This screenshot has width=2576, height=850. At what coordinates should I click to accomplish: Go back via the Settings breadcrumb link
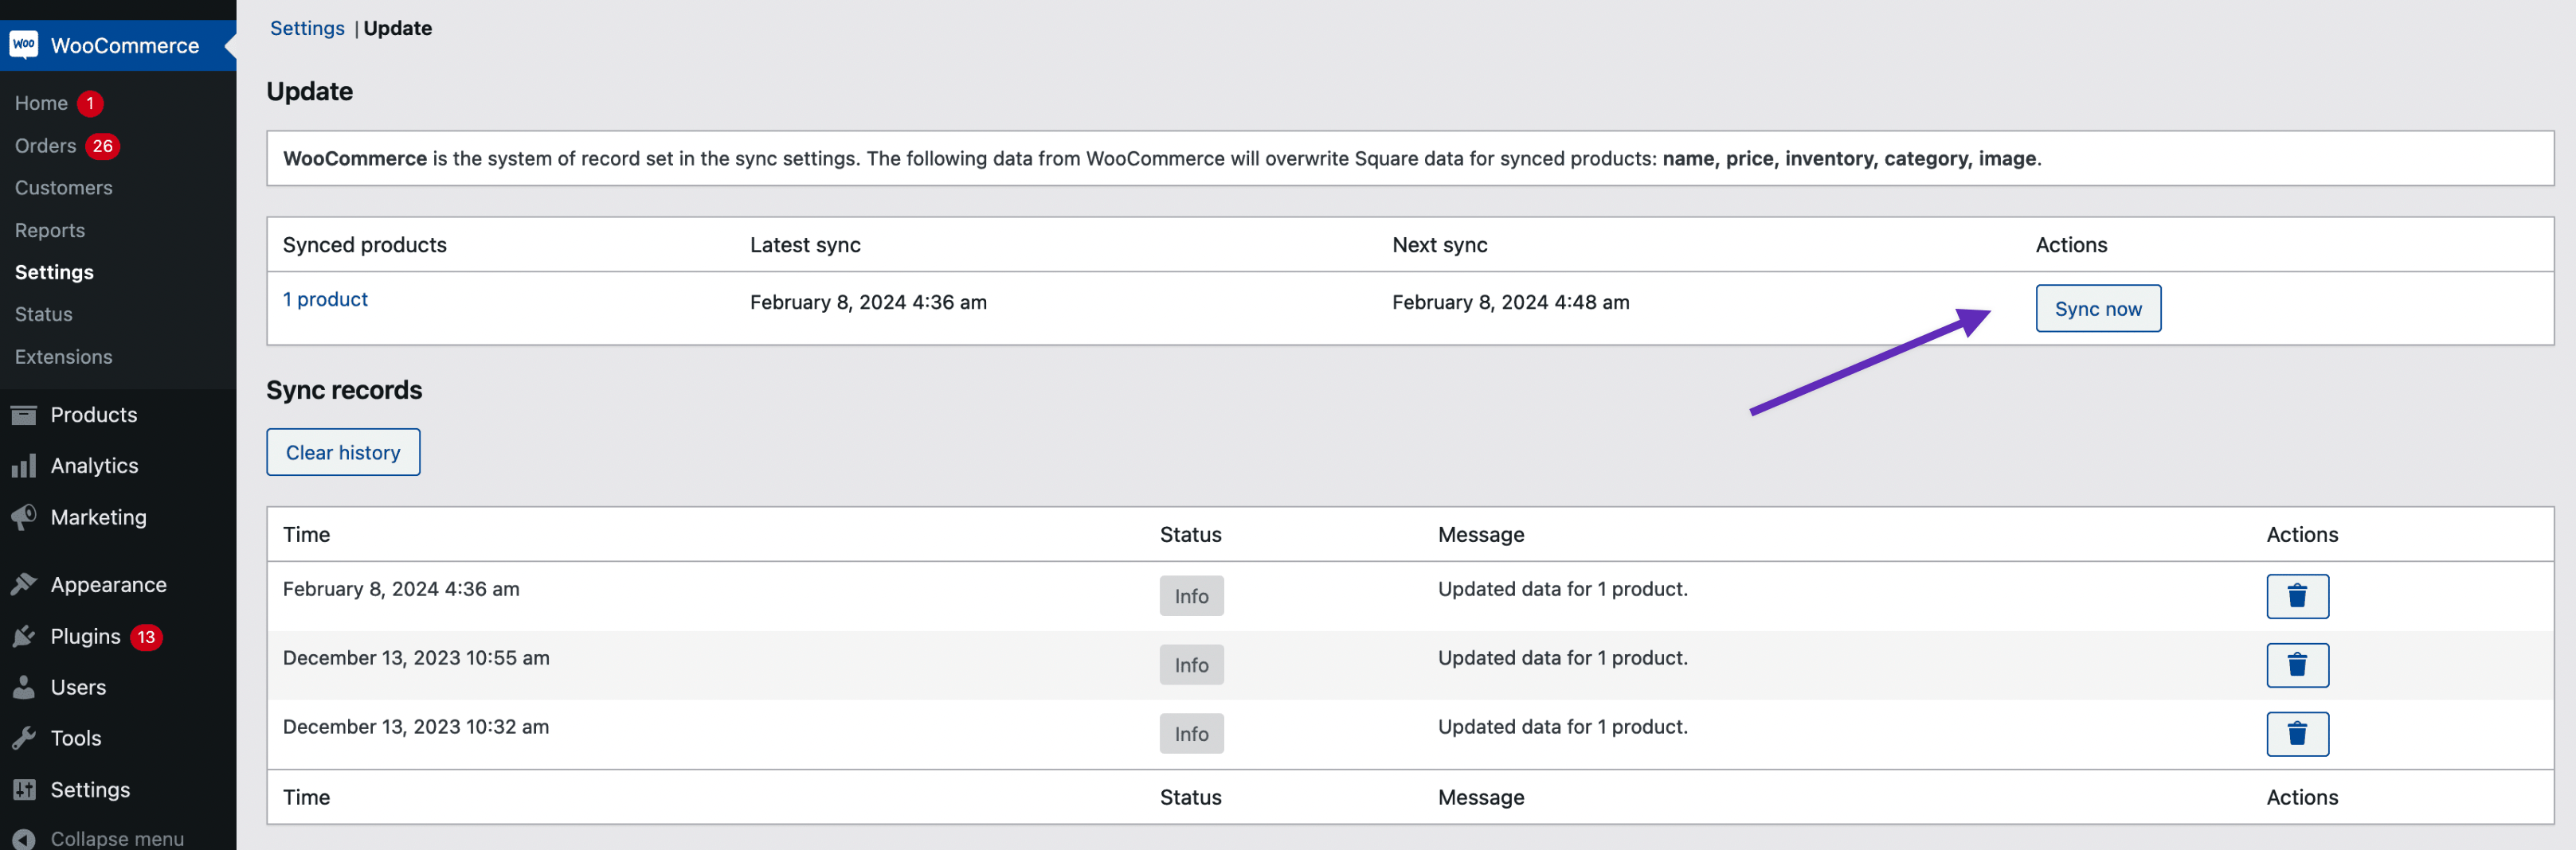[x=307, y=28]
